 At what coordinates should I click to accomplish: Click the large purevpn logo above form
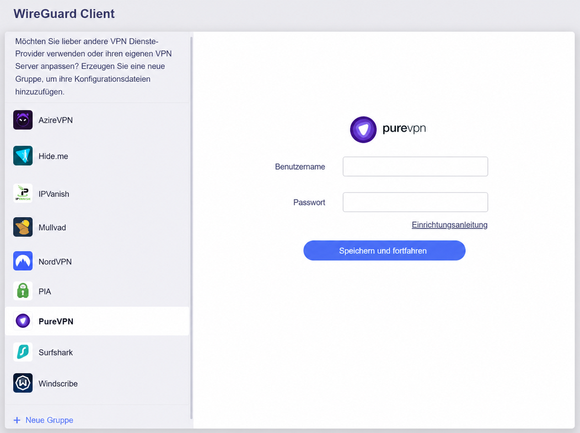click(388, 129)
